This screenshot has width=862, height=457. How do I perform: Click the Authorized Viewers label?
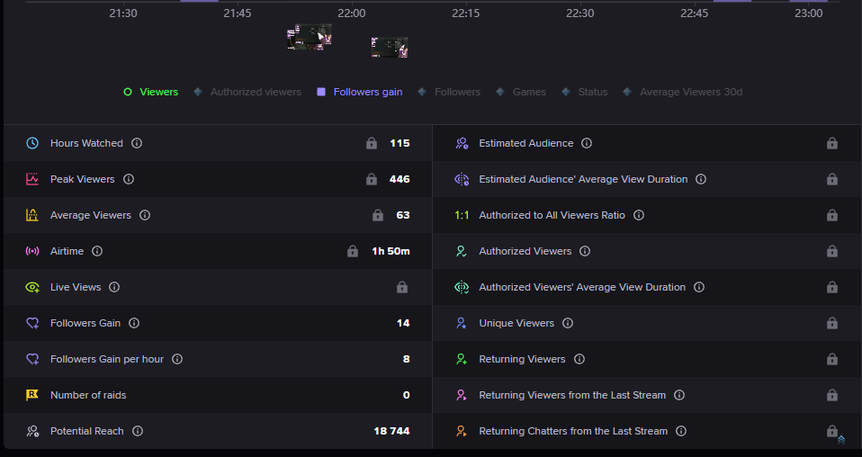[x=525, y=251]
